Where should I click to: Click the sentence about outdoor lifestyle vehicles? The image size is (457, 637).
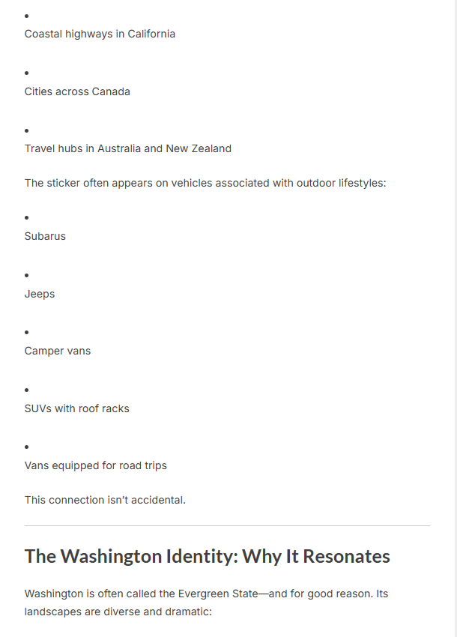pos(205,183)
